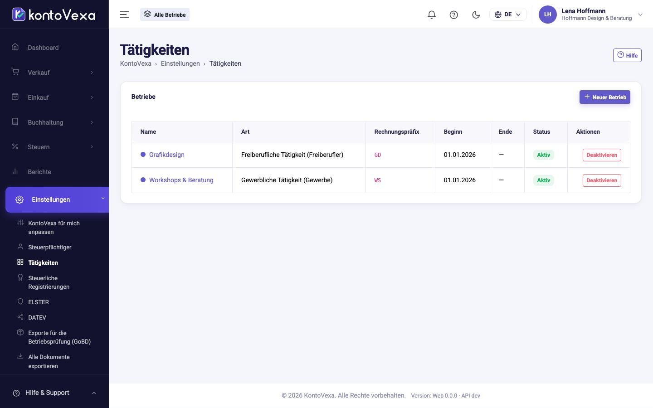Open the Alle Betriebe selector

[x=165, y=15]
